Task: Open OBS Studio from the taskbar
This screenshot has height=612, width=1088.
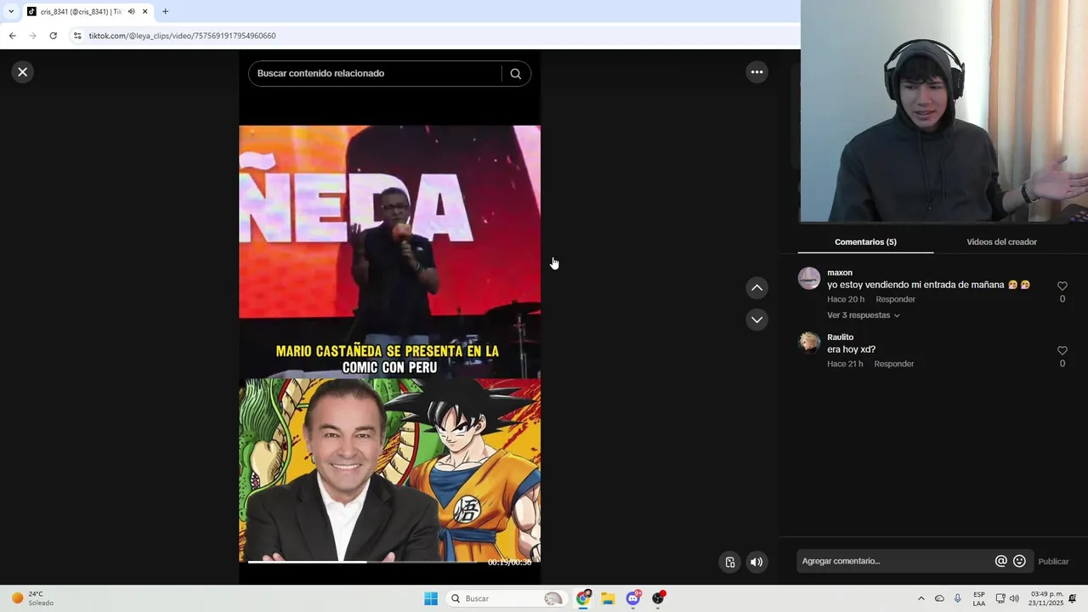Action: click(x=658, y=598)
